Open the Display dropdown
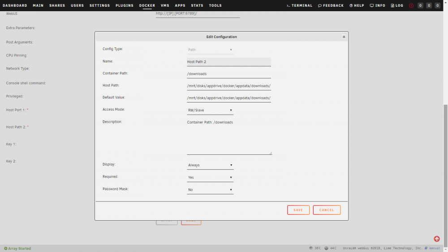 [210, 165]
